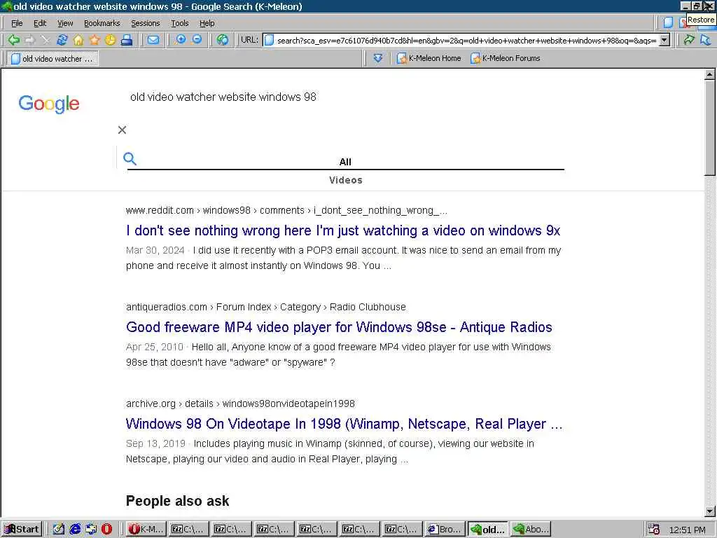Expand the URL bar history dropdown
Image resolution: width=717 pixels, height=538 pixels.
(x=664, y=40)
